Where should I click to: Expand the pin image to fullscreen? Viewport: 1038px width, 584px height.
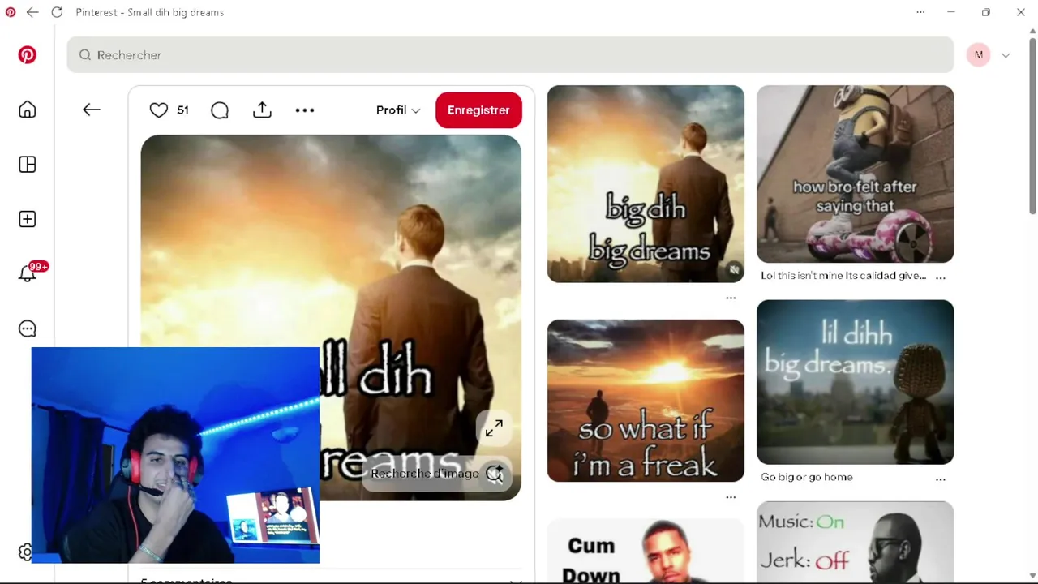(x=494, y=428)
